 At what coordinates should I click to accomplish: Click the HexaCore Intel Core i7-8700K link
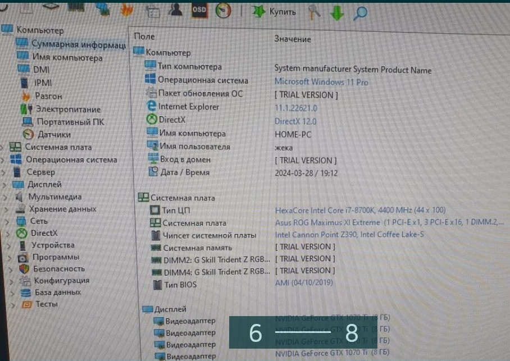tap(327, 211)
